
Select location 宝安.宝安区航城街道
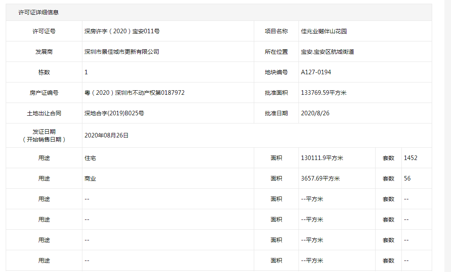[327, 52]
